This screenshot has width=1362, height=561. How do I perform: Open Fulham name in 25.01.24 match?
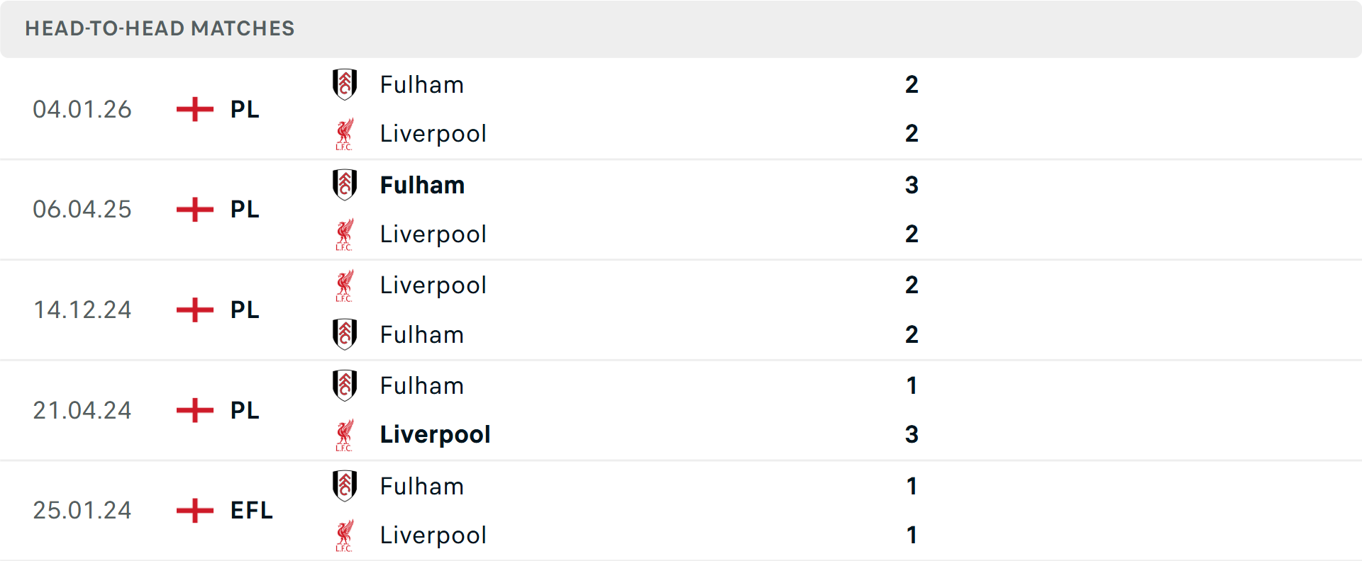point(421,486)
